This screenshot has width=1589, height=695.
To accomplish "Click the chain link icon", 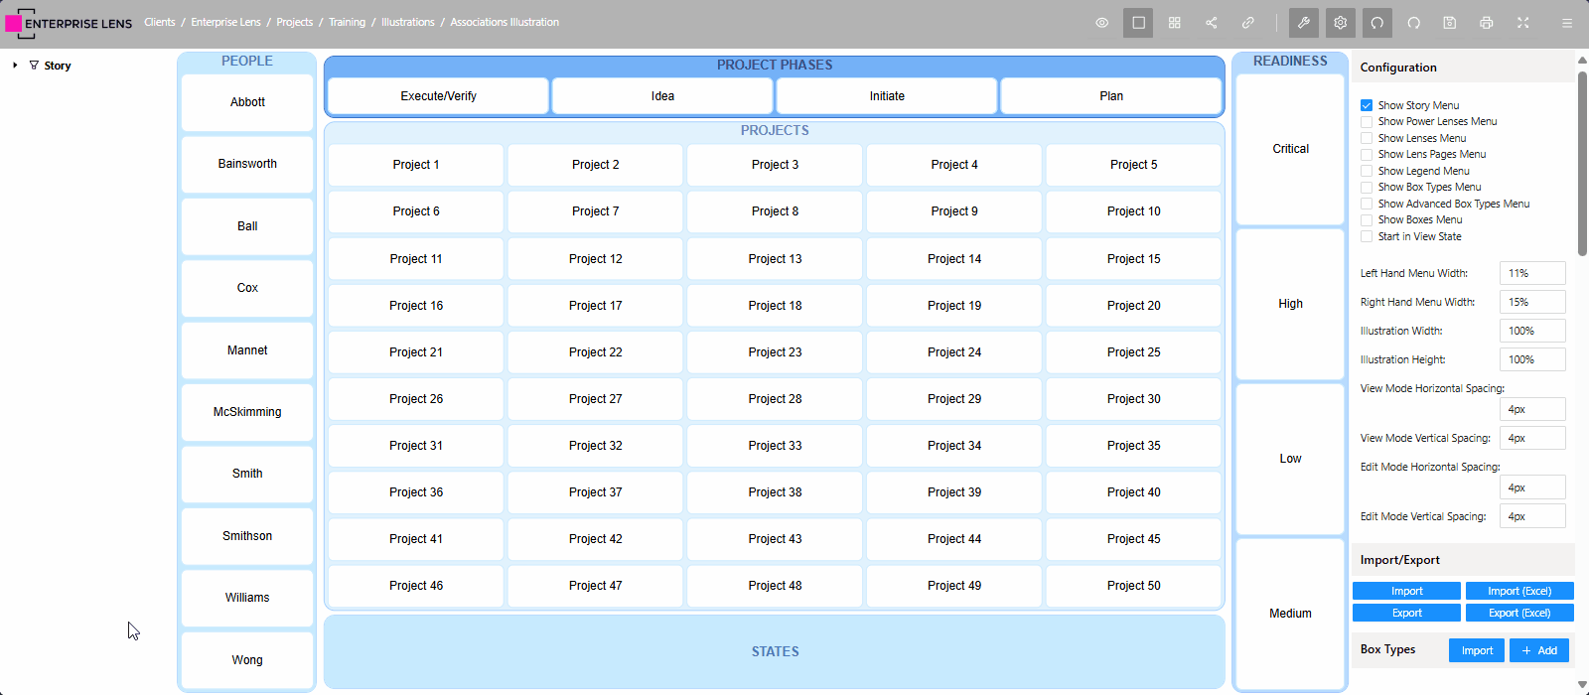I will (x=1248, y=23).
